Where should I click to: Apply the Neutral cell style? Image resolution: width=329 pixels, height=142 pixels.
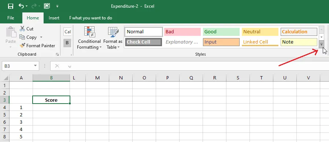(260, 32)
